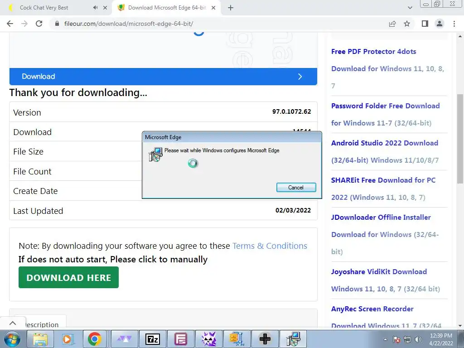This screenshot has height=348, width=464.
Task: Click the lock icon in address bar
Action: click(x=57, y=24)
